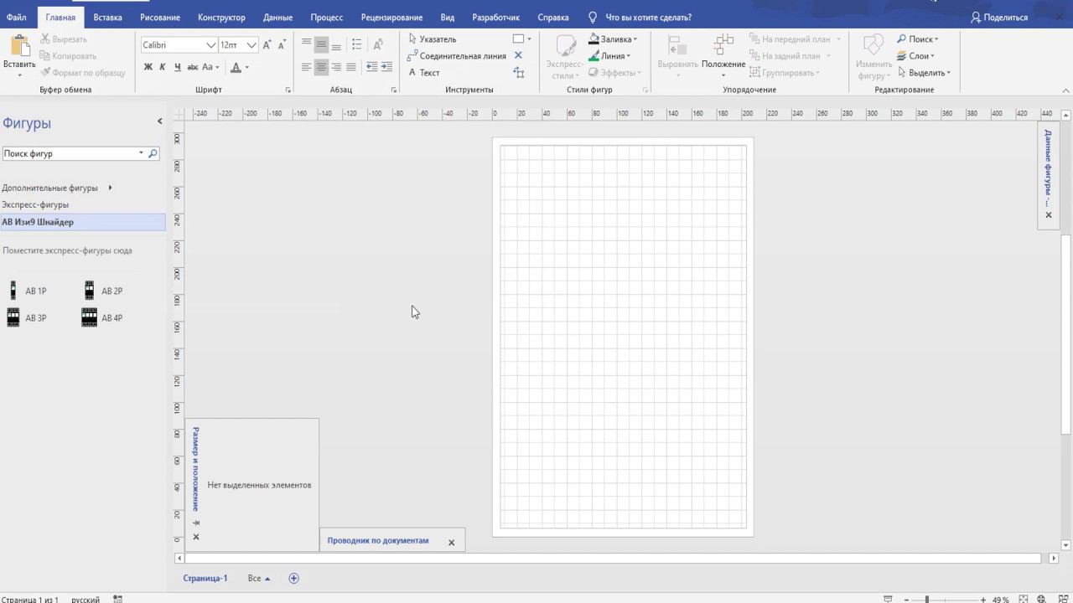
Task: Click the font color A swatch
Action: point(236,67)
